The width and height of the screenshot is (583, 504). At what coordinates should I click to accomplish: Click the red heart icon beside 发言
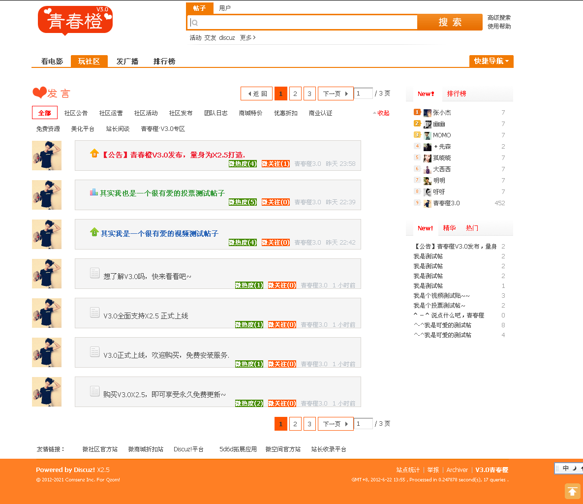coord(39,93)
